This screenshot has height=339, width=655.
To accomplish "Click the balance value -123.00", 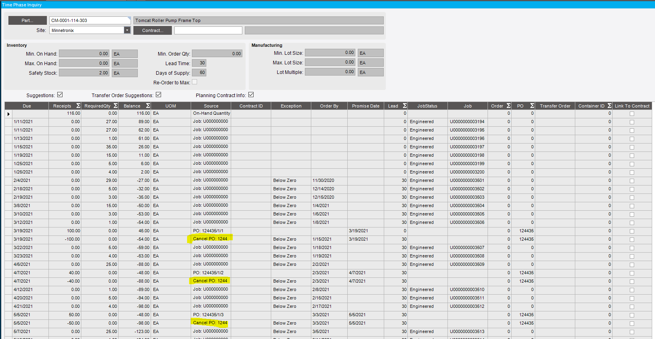I will coord(135,331).
